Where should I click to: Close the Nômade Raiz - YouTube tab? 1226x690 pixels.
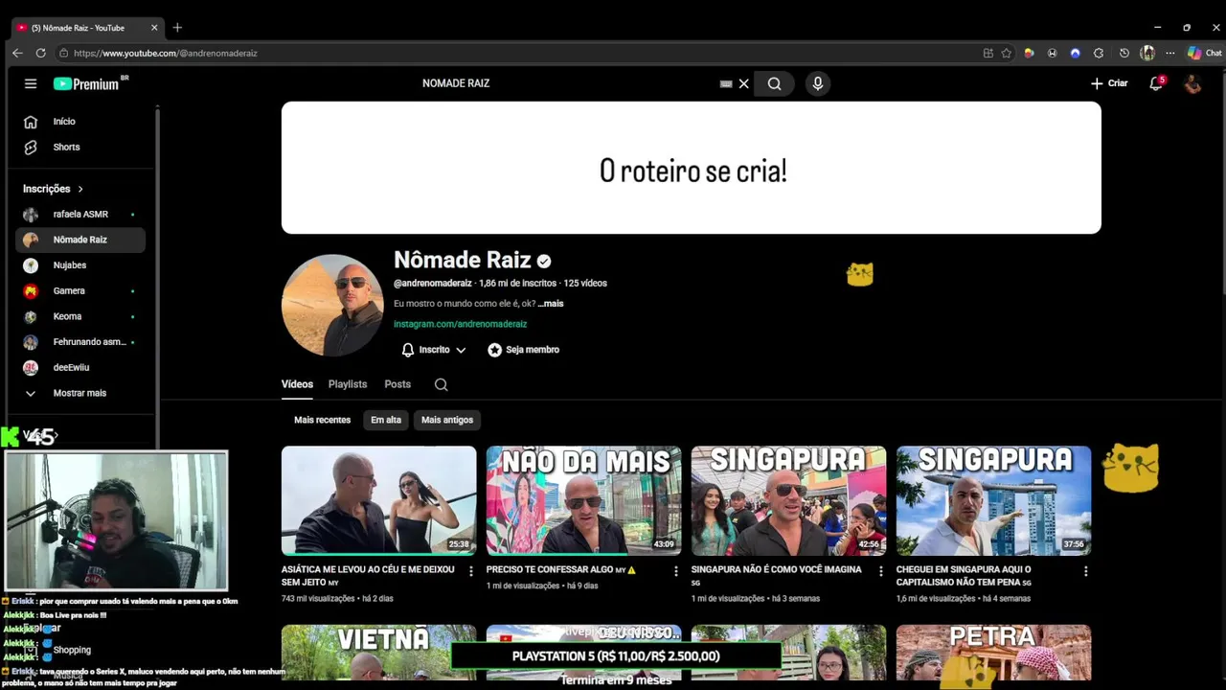pos(154,28)
